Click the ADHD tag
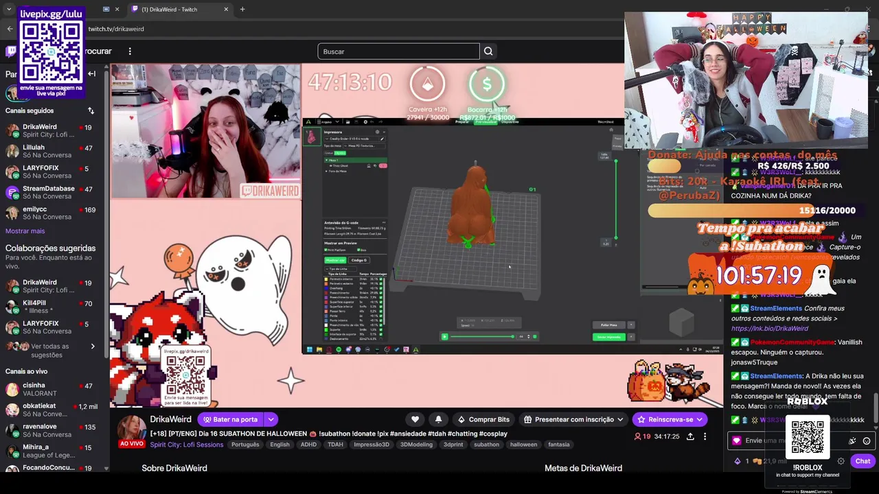This screenshot has height=494, width=879. point(308,445)
